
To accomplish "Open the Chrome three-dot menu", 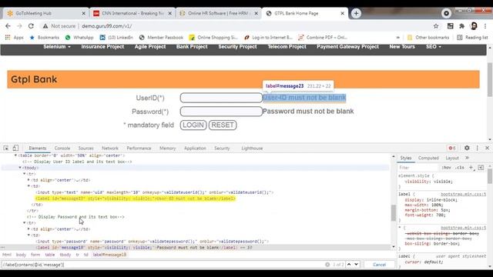I will [485, 26].
